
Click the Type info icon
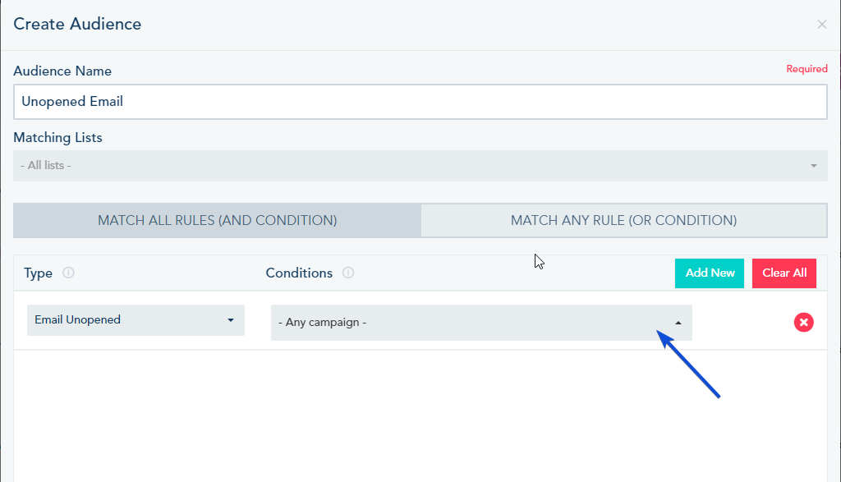click(68, 273)
